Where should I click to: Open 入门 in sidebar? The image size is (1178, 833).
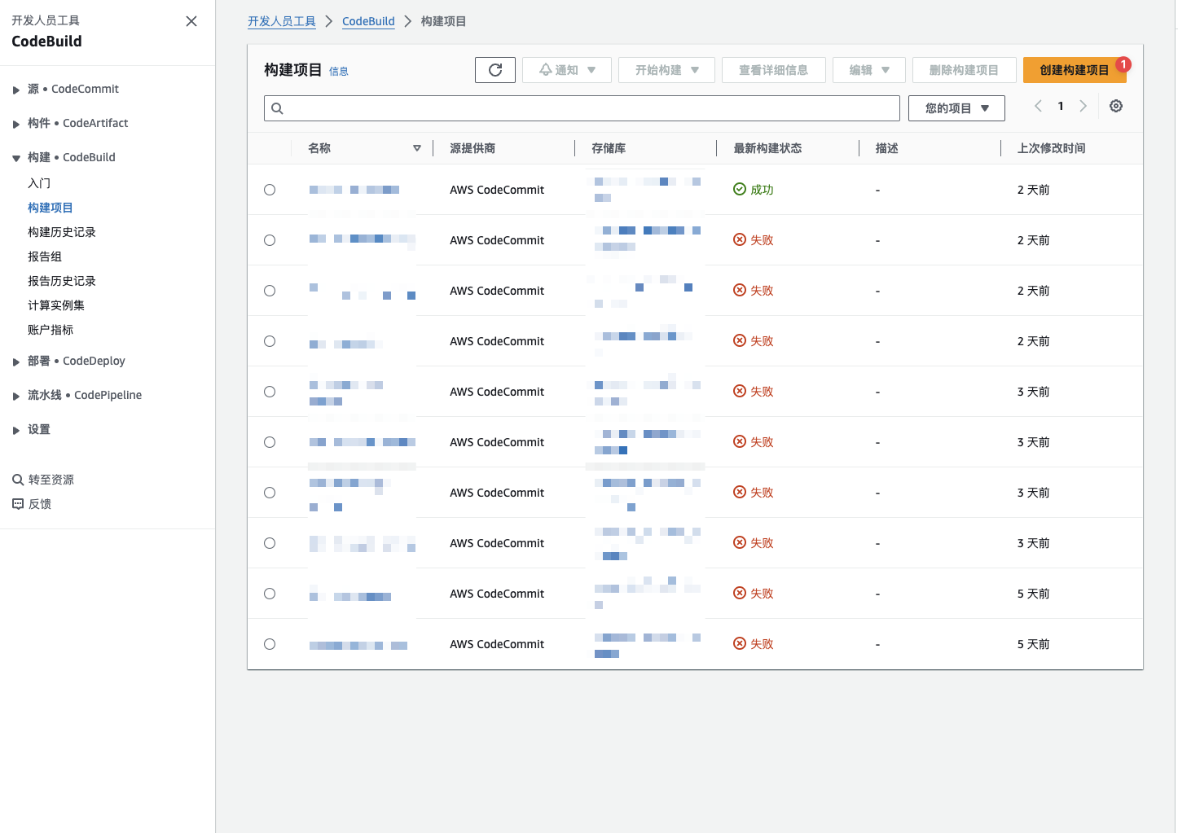pyautogui.click(x=39, y=183)
